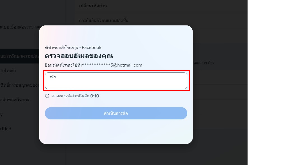Image resolution: width=291 pixels, height=165 pixels.
Task: Select the สิทธิ์การอนุญาต permissions sidebar item
Action: pyautogui.click(x=20, y=85)
